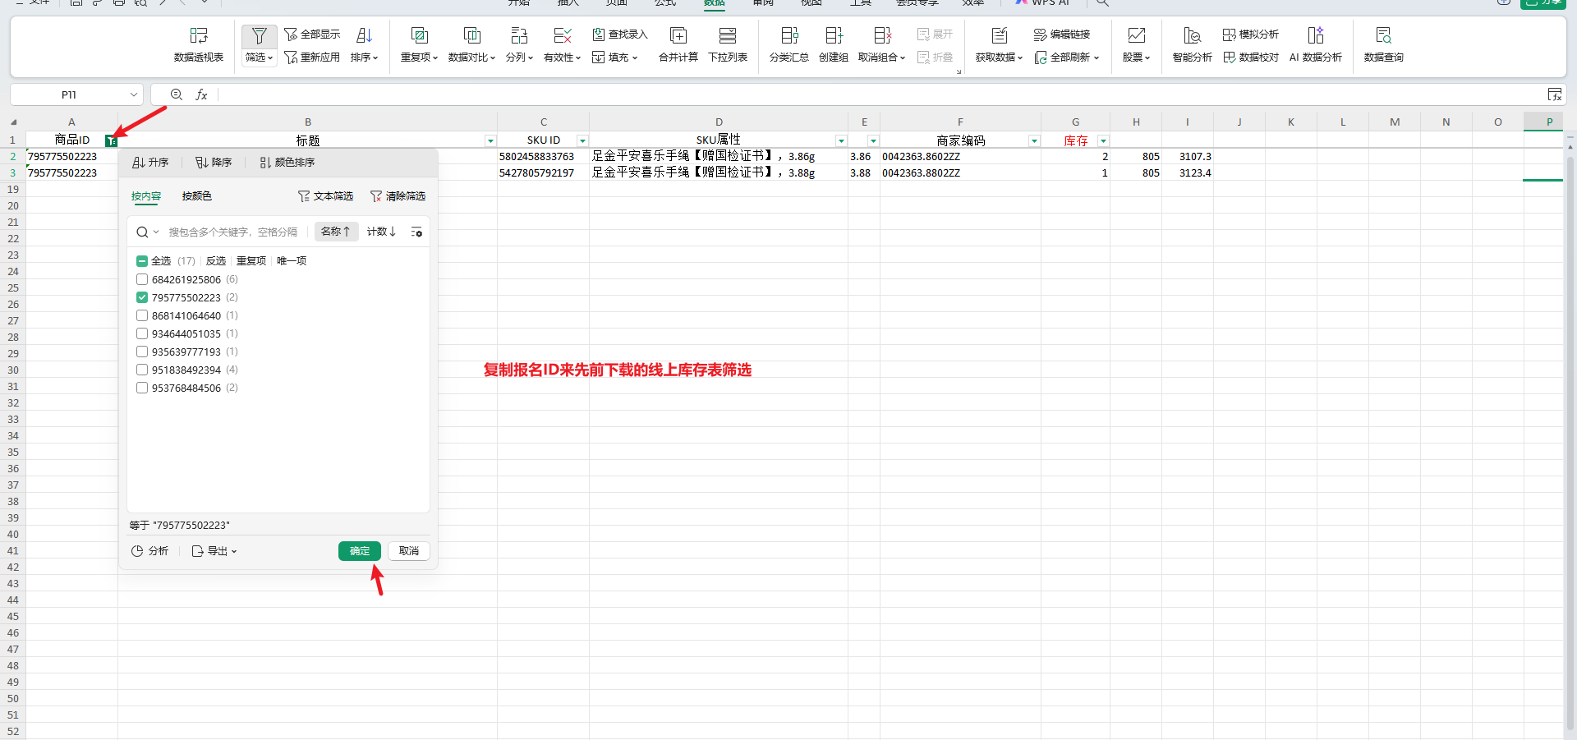Sort ascending with 升序 button
1577x740 pixels.
coord(150,163)
